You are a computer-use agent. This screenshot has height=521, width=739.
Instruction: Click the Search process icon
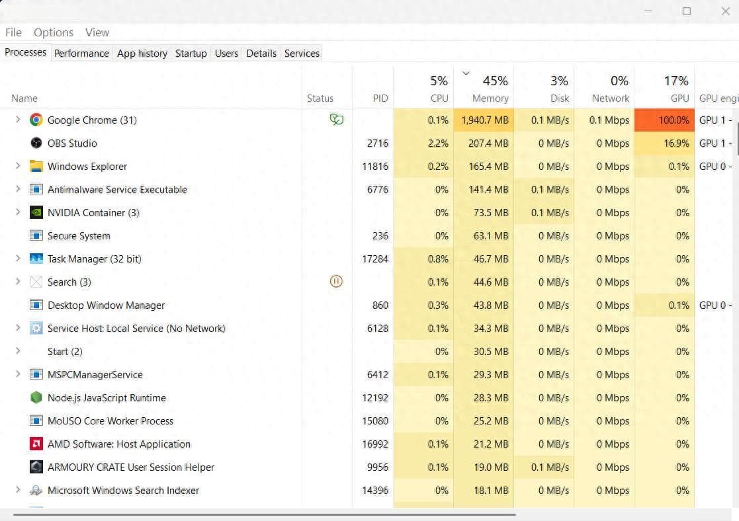point(36,282)
